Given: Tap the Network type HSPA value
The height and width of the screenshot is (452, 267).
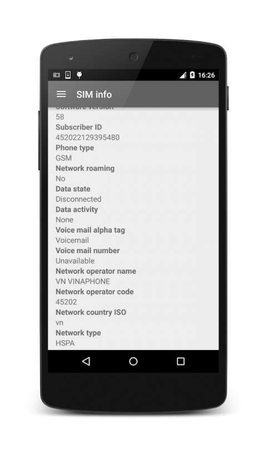Looking at the screenshot, I should (x=65, y=343).
